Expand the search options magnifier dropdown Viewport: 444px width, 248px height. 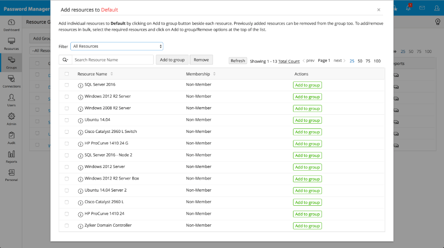click(65, 60)
